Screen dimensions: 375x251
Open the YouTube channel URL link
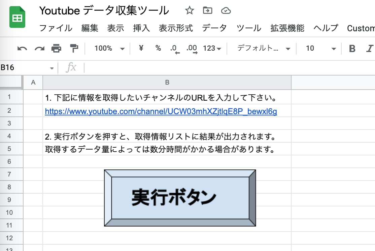(x=161, y=111)
